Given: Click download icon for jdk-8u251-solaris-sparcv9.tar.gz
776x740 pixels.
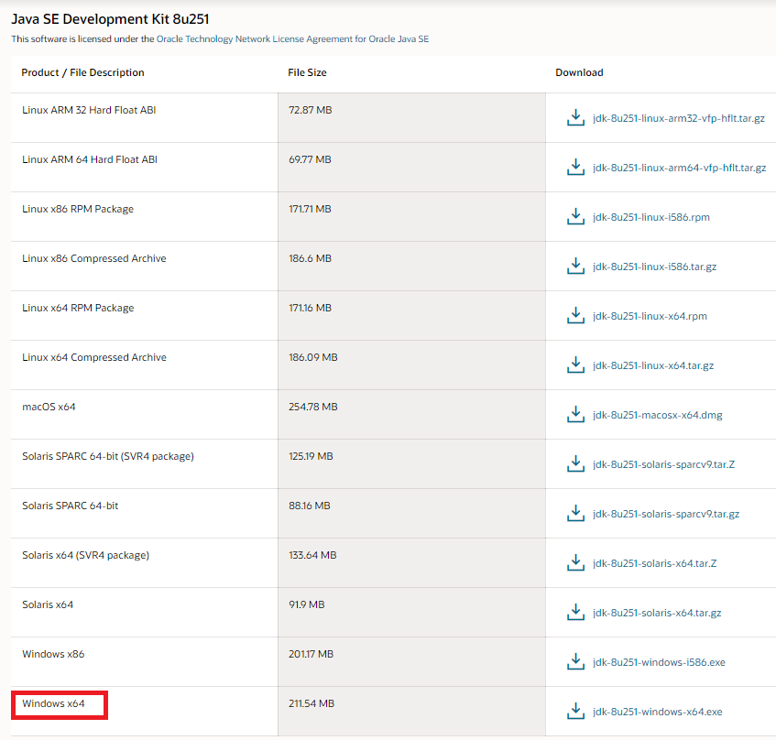Looking at the screenshot, I should [x=575, y=514].
